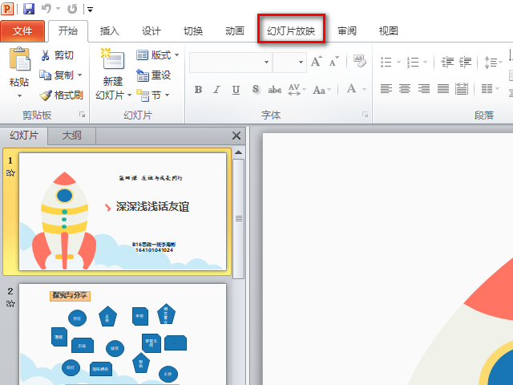Toggle Underline text formatting

point(236,89)
